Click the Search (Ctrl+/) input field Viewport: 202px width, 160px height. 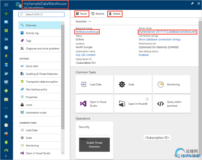click(x=41, y=14)
